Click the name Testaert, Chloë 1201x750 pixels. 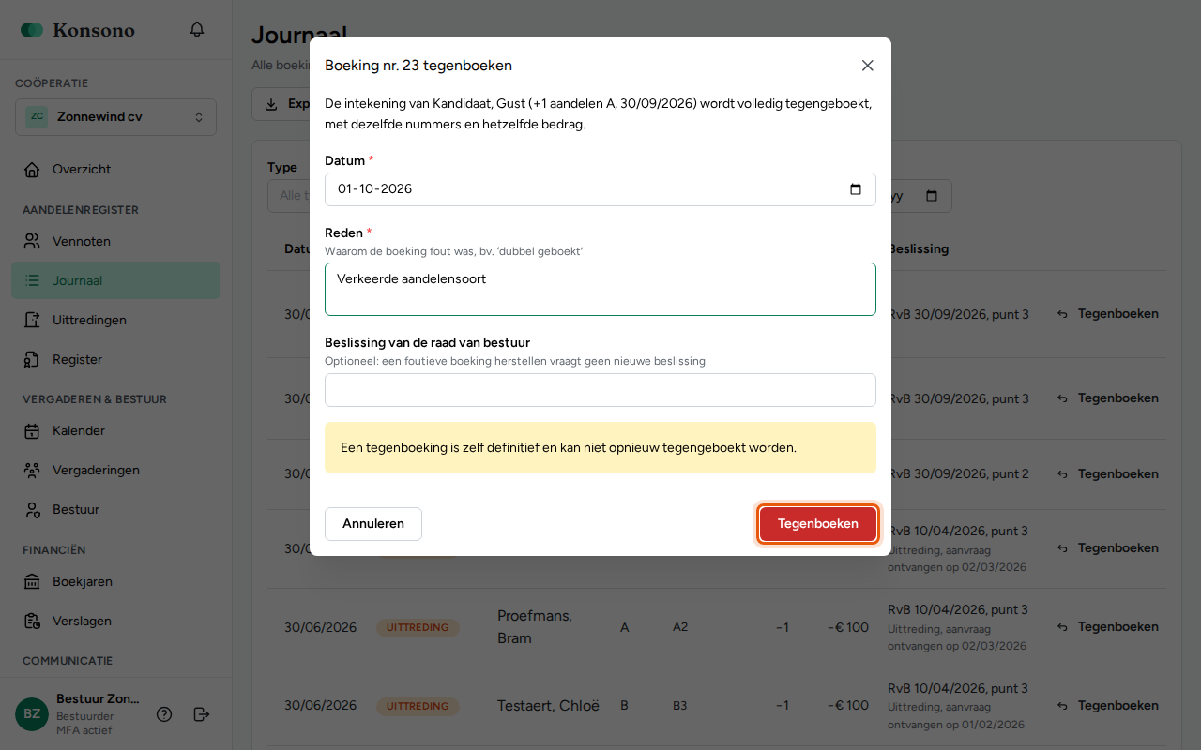click(x=548, y=706)
